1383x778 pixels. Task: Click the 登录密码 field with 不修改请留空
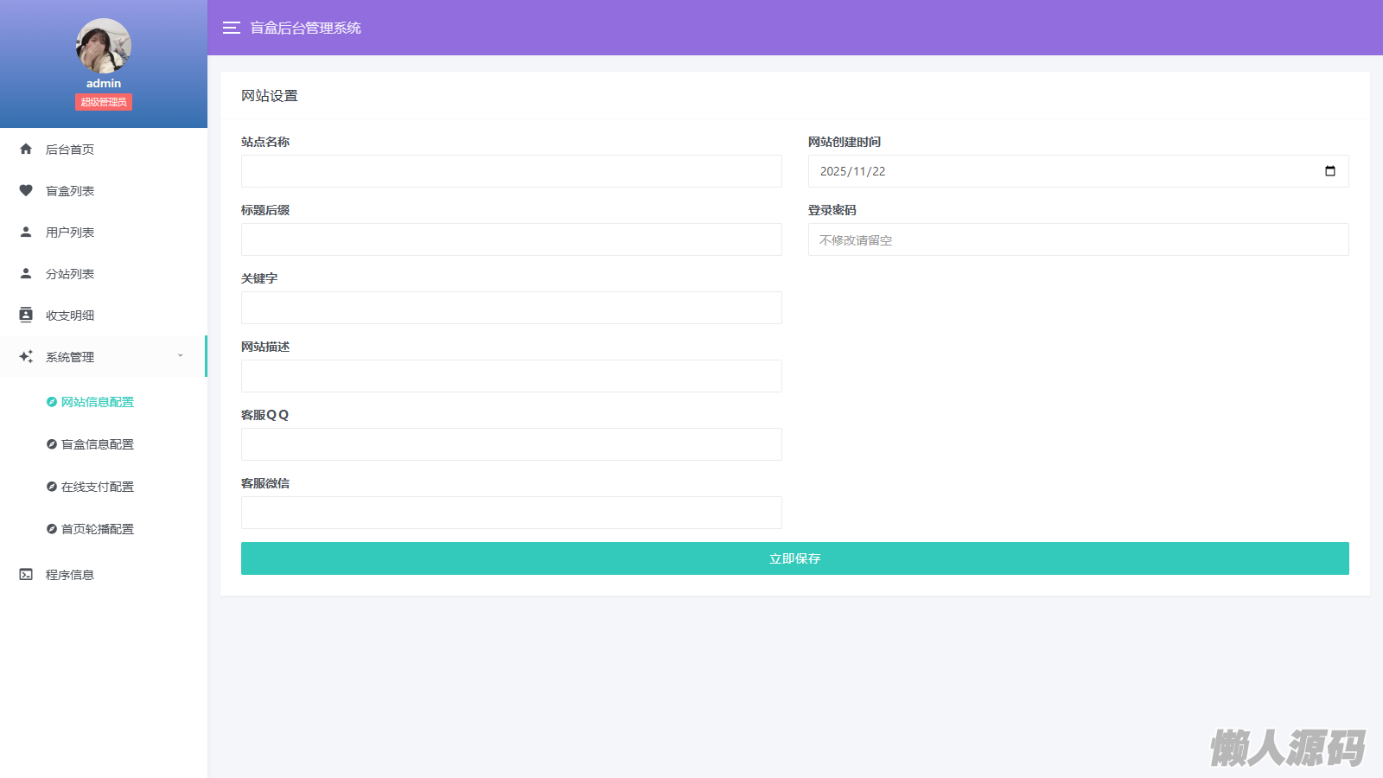click(1079, 239)
